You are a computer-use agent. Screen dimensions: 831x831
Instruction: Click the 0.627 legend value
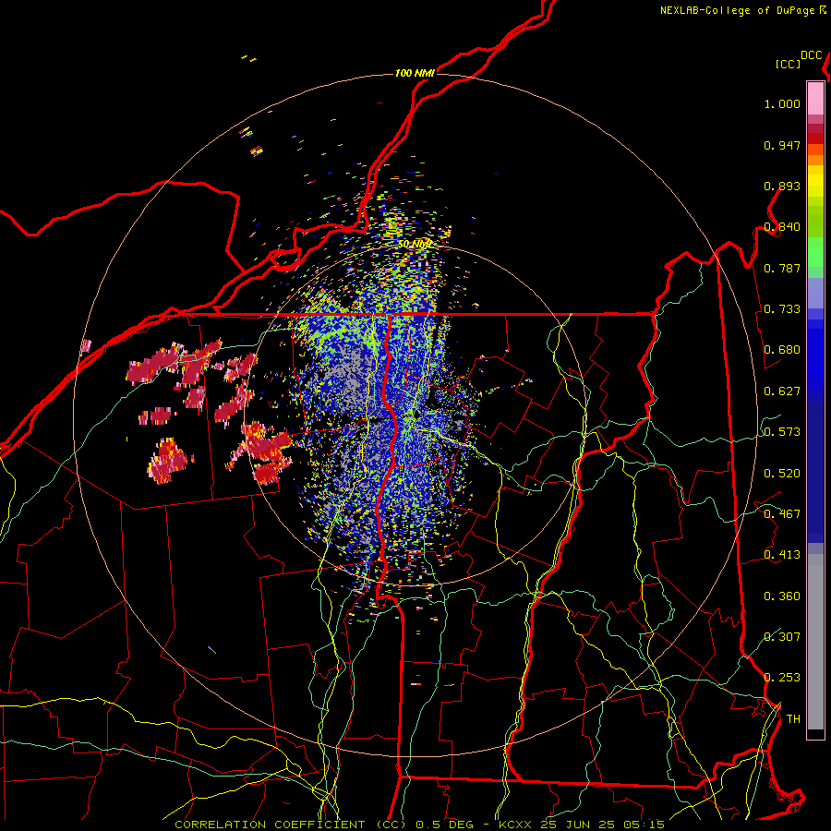(782, 391)
